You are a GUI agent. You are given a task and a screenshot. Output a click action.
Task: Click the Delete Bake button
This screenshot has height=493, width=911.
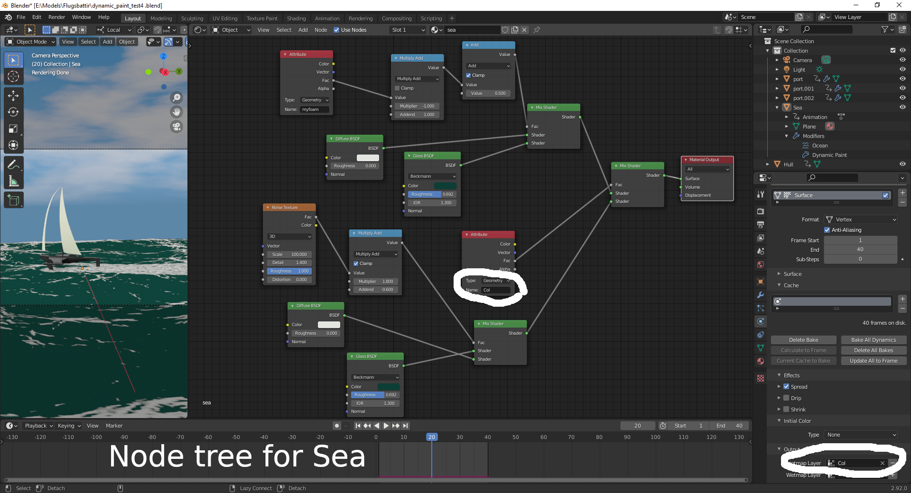pos(803,339)
